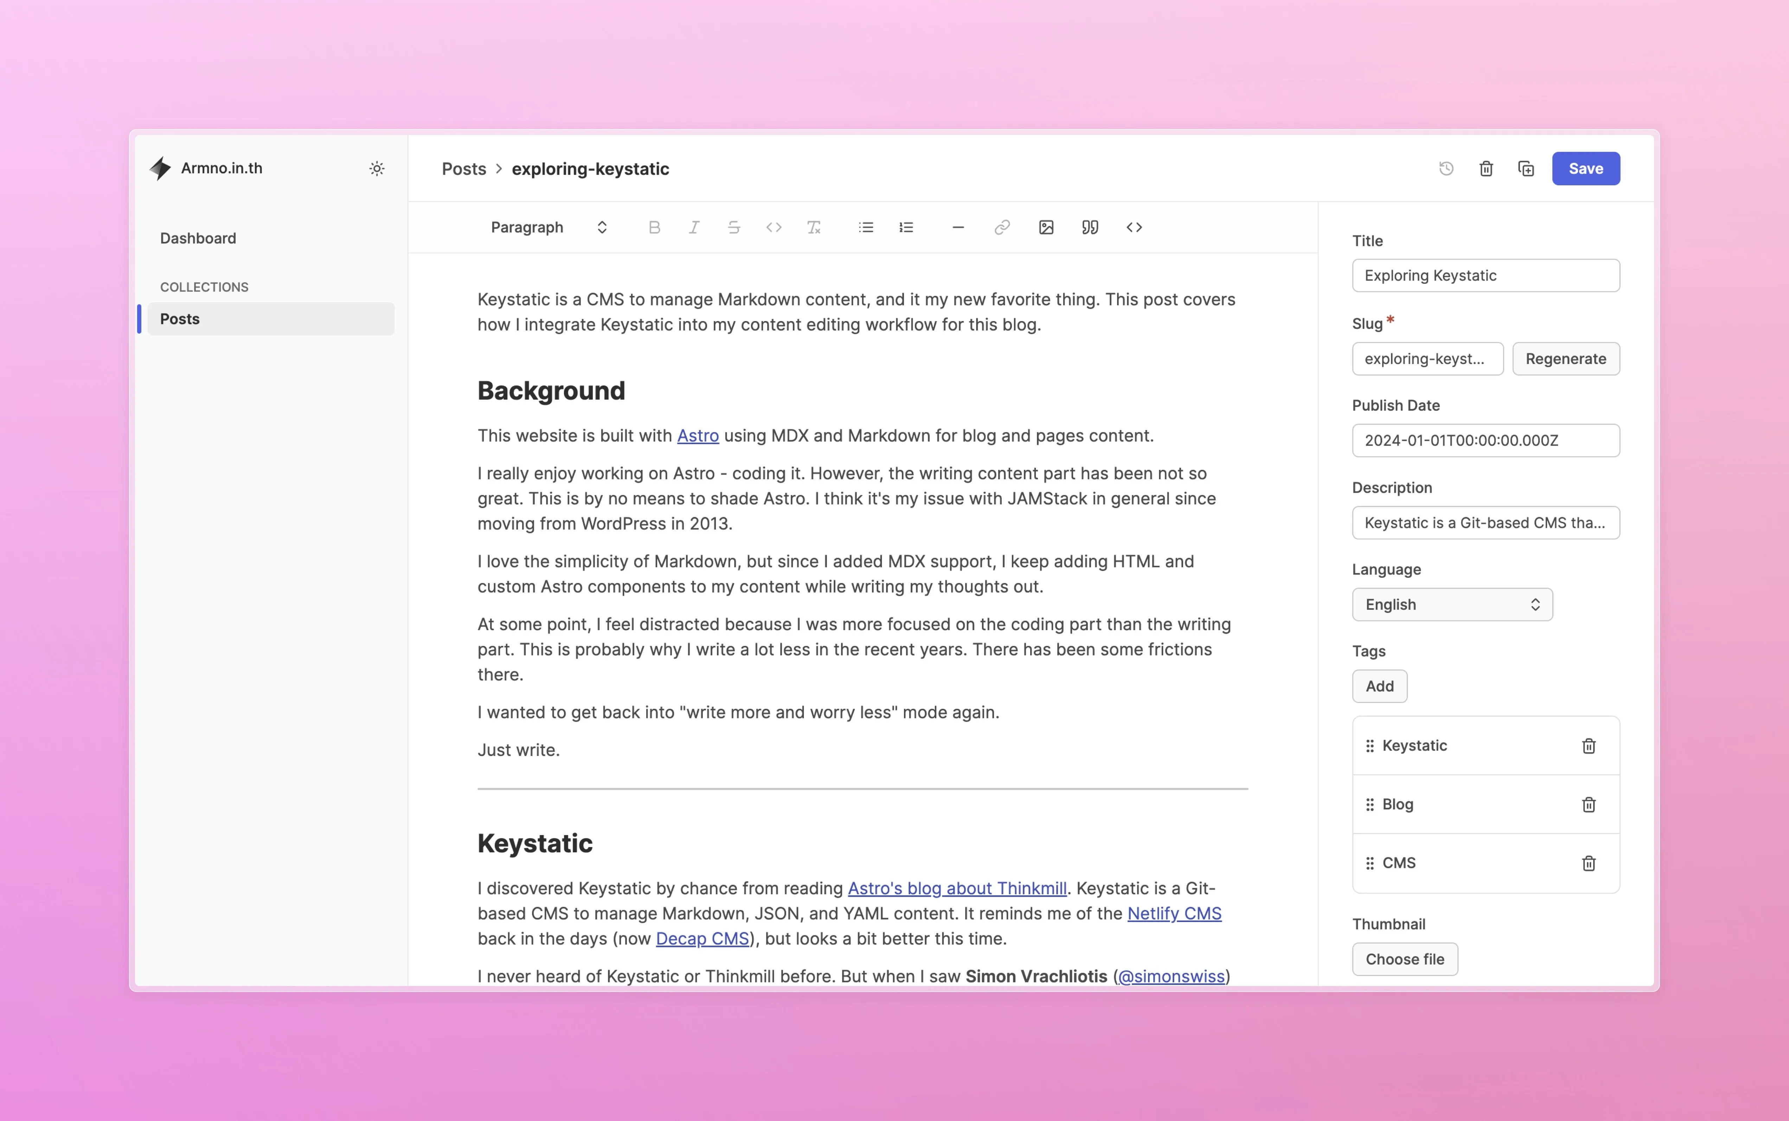The image size is (1789, 1121).
Task: Toggle inline code formatting
Action: click(x=773, y=228)
